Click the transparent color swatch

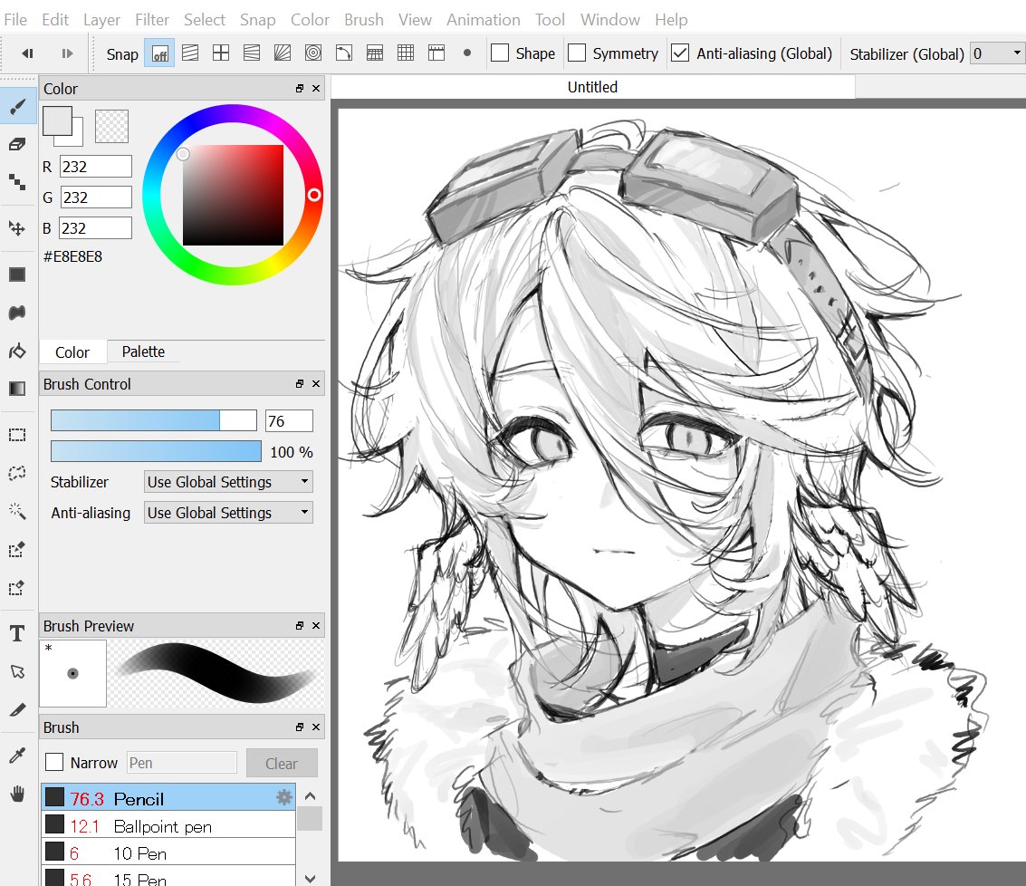click(x=112, y=126)
